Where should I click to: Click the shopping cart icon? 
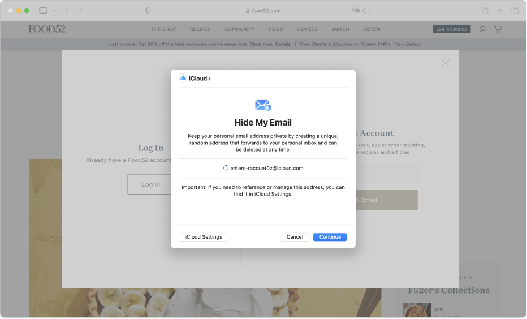click(498, 29)
